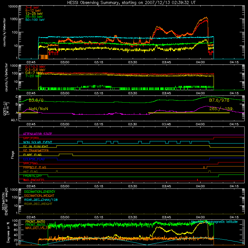The image size is (248, 248).
Task: Click the B3.8/0 GOES annotation
Action: coord(36,100)
